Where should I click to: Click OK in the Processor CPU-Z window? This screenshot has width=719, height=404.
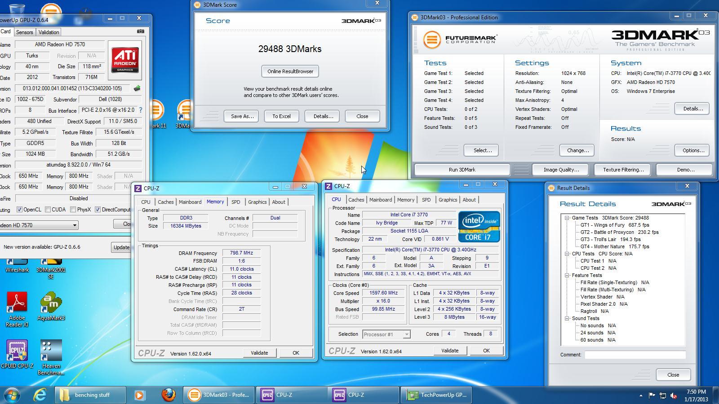pyautogui.click(x=486, y=351)
